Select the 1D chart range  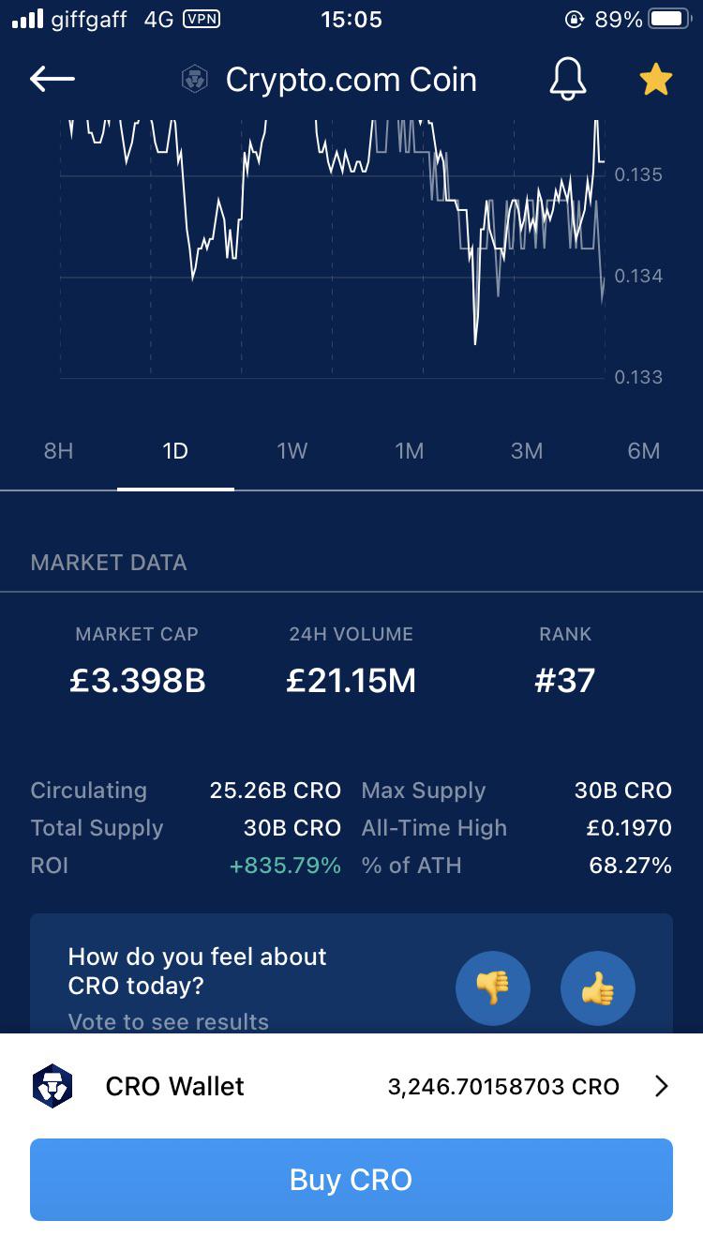pos(175,451)
